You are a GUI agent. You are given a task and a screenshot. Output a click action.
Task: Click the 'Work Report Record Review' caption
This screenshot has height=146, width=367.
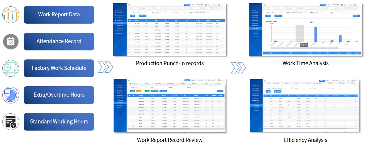click(170, 140)
